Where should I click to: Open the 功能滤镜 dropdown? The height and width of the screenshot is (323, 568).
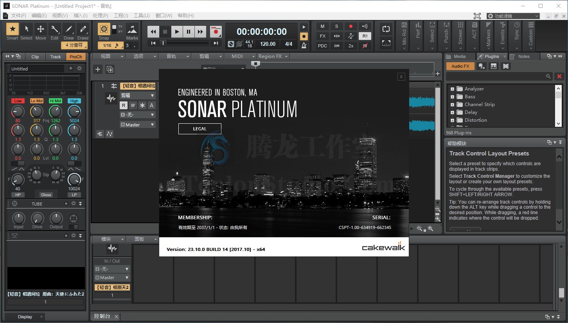point(513,16)
